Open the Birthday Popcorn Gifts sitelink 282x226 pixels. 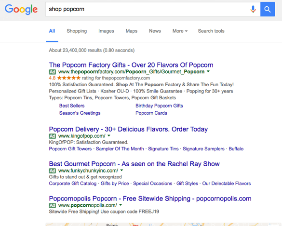159,106
